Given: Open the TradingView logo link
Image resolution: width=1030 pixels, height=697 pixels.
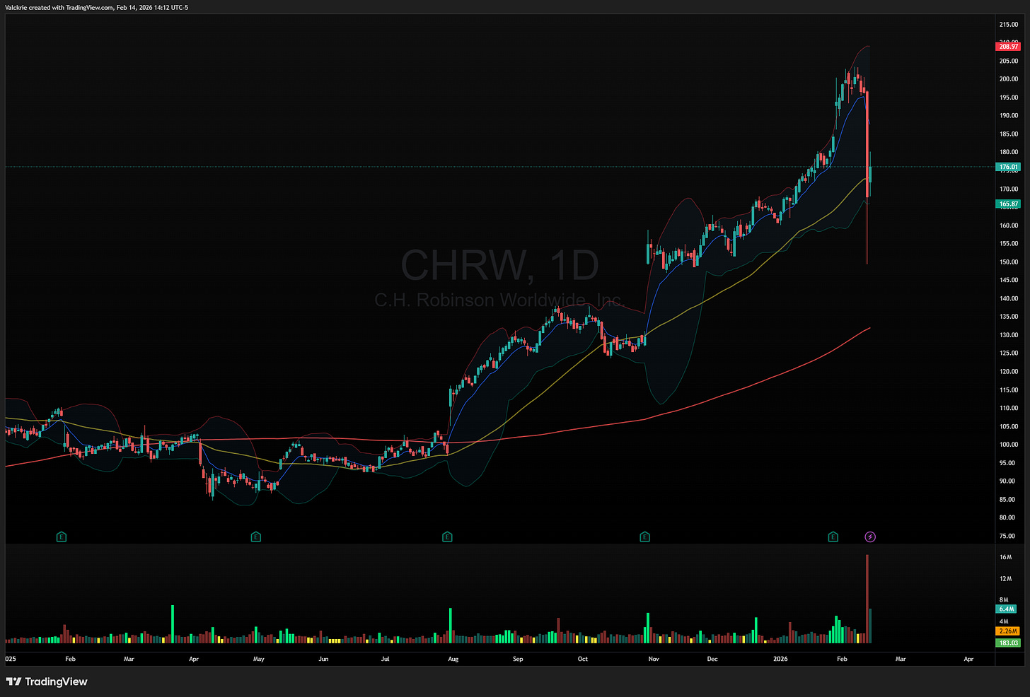Looking at the screenshot, I should [x=47, y=681].
